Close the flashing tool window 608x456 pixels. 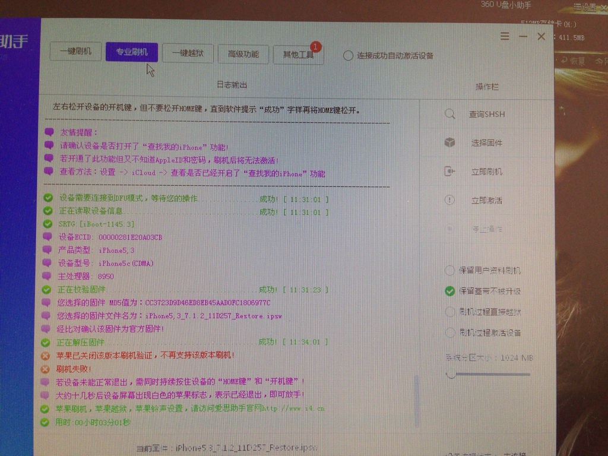click(541, 36)
